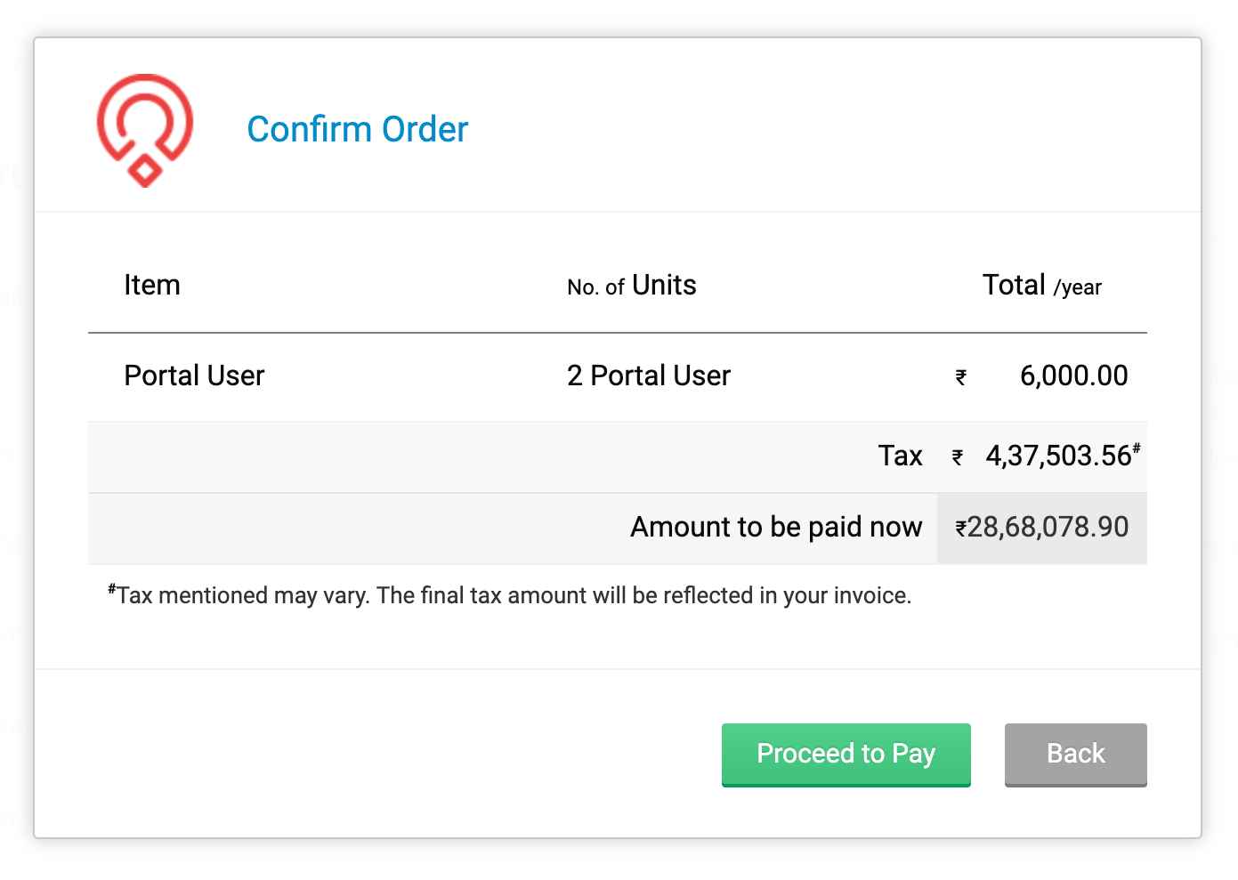Screen dimensions: 1238x880
Task: Click the red Zoho logo icon
Action: click(x=145, y=130)
